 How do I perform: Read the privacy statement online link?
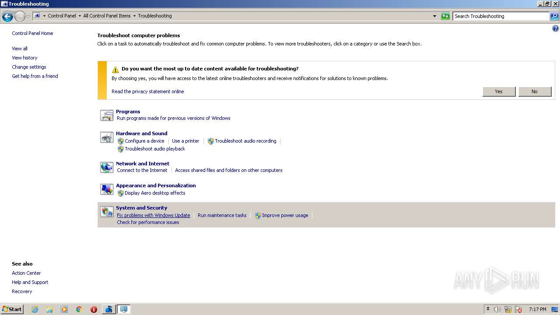(x=147, y=91)
